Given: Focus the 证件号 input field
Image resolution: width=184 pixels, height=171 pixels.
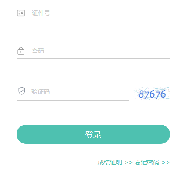Looking at the screenshot, I should 93,13.
